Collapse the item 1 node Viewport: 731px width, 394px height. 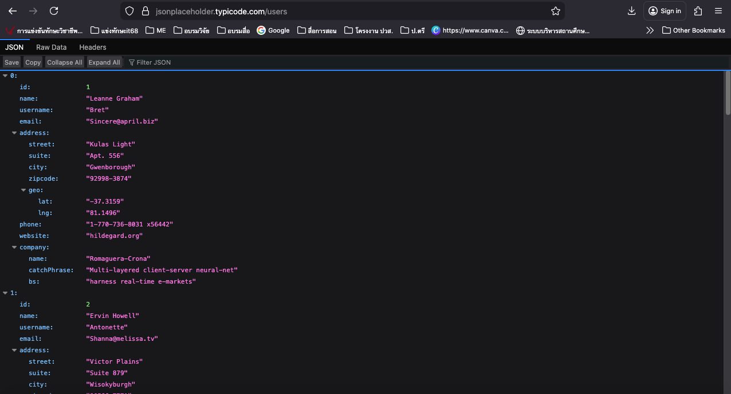(5, 293)
